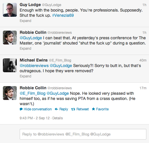Expand Robbie Collin's press conference tweet

(x=25, y=49)
